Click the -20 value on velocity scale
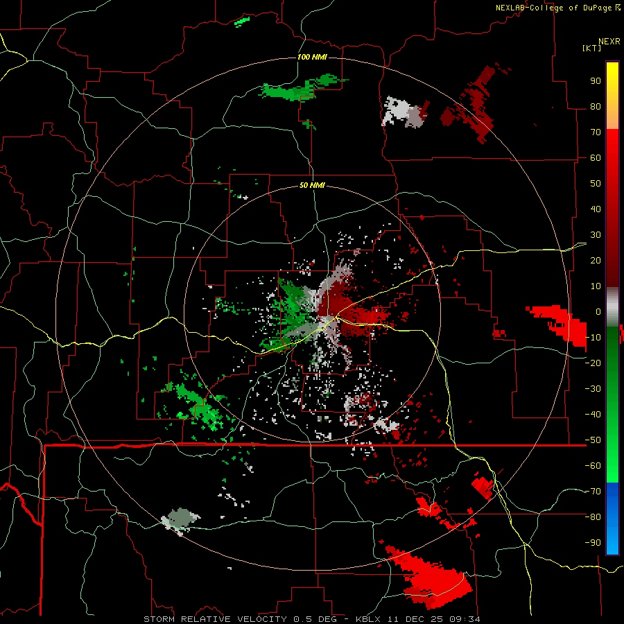This screenshot has width=624, height=624. tap(593, 363)
